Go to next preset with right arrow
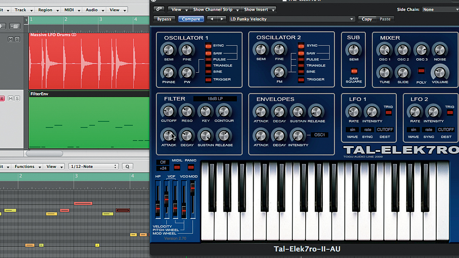 click(222, 19)
